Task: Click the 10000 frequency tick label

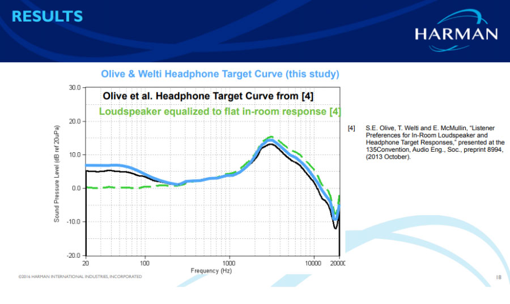Action: pos(313,263)
